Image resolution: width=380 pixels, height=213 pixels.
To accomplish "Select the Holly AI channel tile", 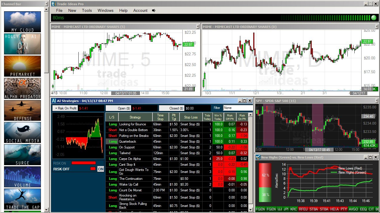I will point(22,44).
